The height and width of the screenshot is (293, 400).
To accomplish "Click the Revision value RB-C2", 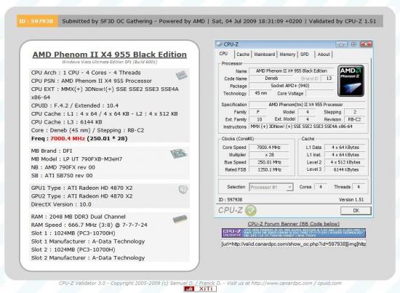I will tap(354, 119).
